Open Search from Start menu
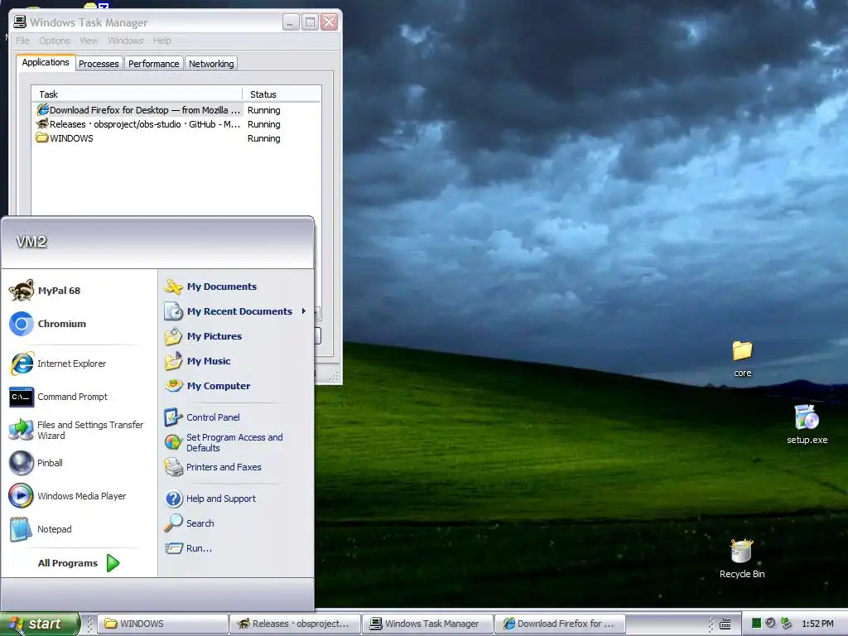Viewport: 848px width, 636px height. click(x=190, y=523)
